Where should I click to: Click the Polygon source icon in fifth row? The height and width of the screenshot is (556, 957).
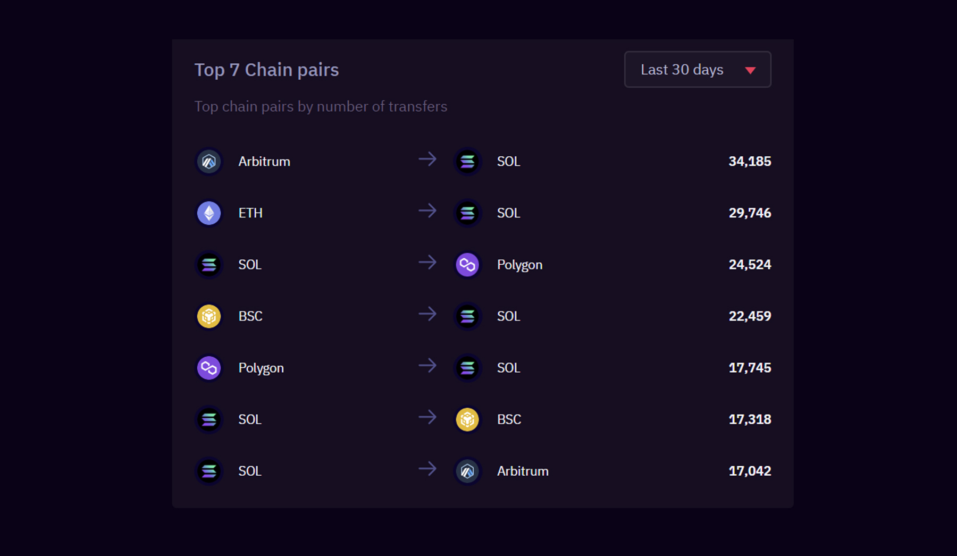click(x=209, y=368)
